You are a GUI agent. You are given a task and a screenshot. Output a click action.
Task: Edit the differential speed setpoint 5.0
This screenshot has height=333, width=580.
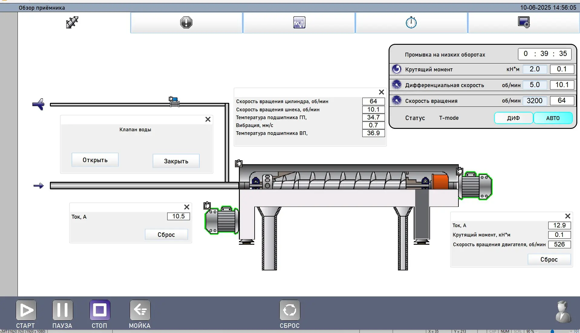[534, 85]
